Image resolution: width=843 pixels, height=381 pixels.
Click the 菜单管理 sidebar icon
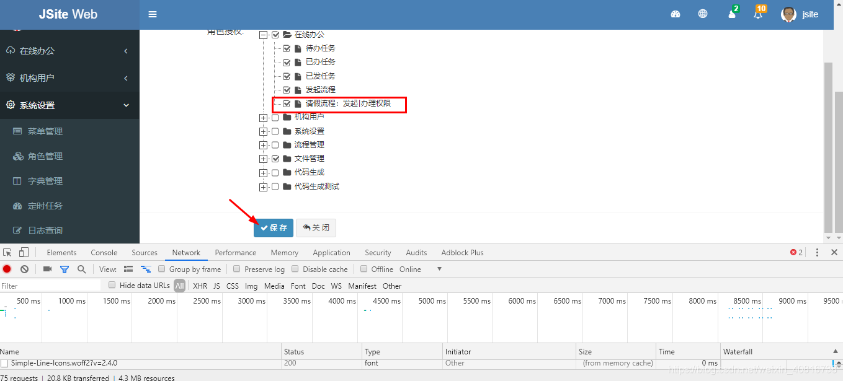17,131
